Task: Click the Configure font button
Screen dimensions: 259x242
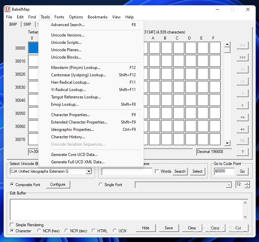Action: coord(58,184)
